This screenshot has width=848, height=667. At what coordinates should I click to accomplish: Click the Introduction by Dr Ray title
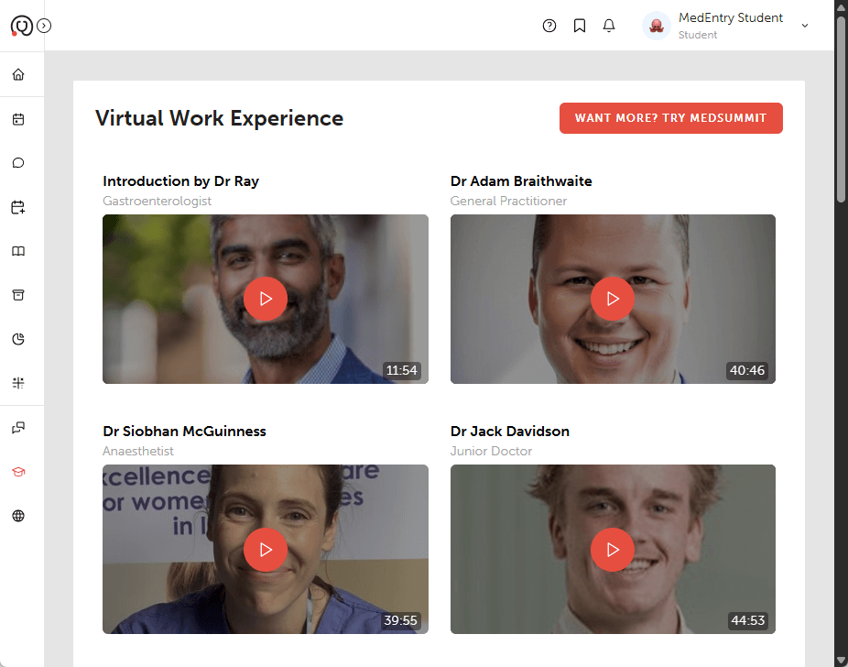180,181
